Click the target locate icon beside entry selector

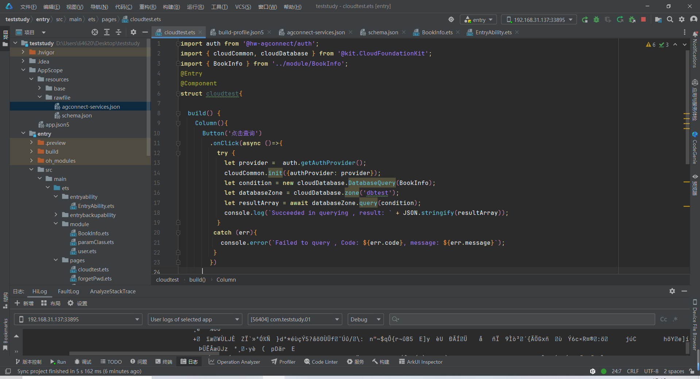[x=451, y=20]
